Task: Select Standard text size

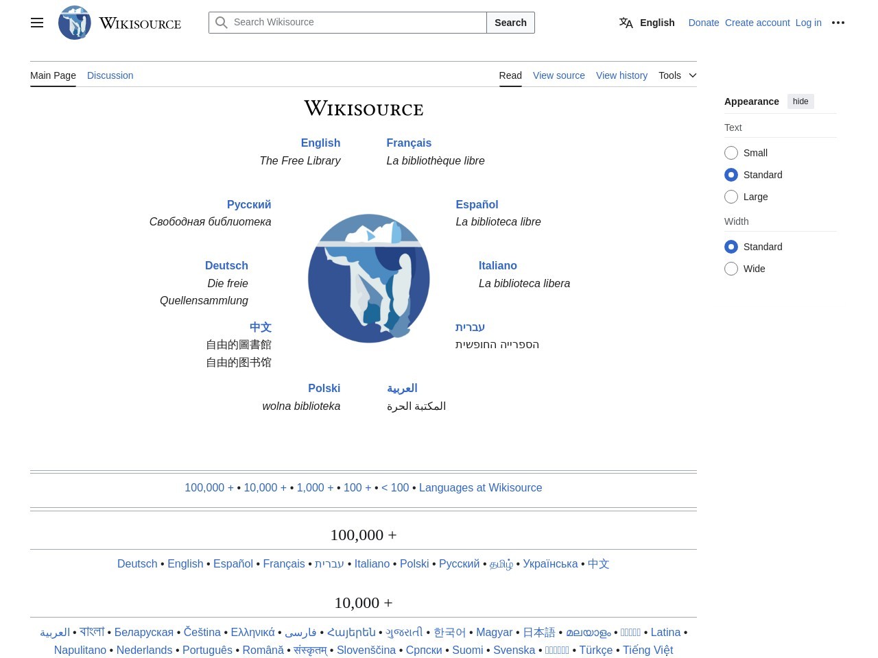Action: pos(731,175)
